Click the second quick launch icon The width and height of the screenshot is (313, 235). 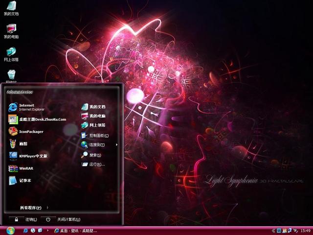click(33, 231)
